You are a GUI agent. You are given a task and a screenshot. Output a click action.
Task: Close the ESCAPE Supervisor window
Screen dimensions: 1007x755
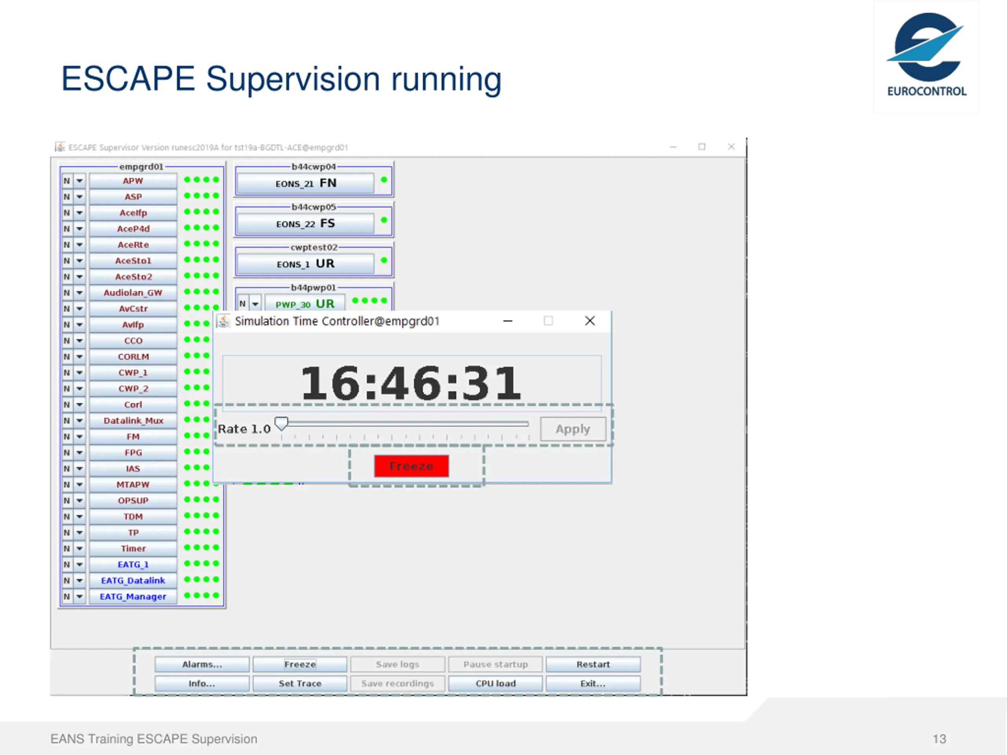(731, 147)
